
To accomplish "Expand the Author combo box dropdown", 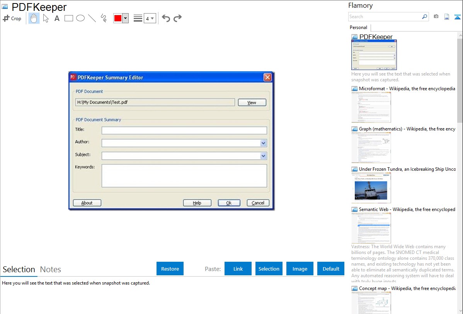I will 264,143.
